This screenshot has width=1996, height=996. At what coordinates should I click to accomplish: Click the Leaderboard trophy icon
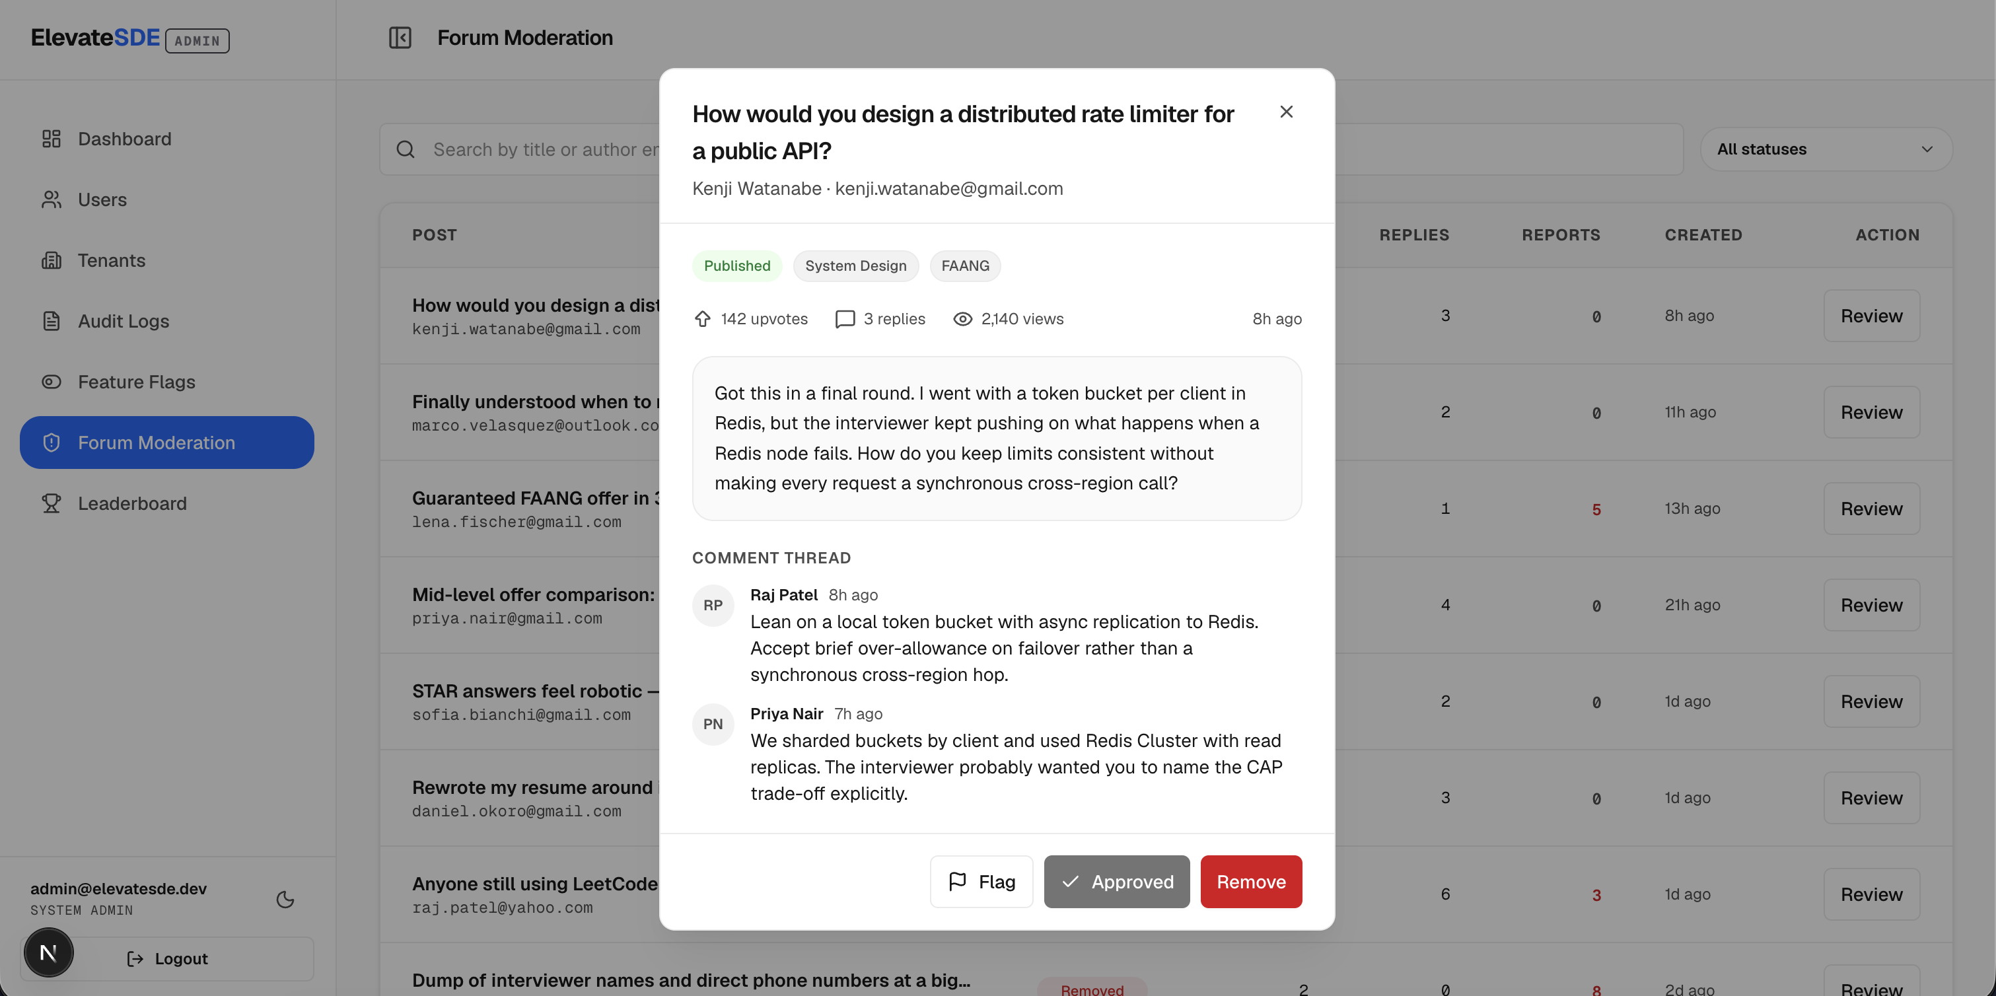51,503
